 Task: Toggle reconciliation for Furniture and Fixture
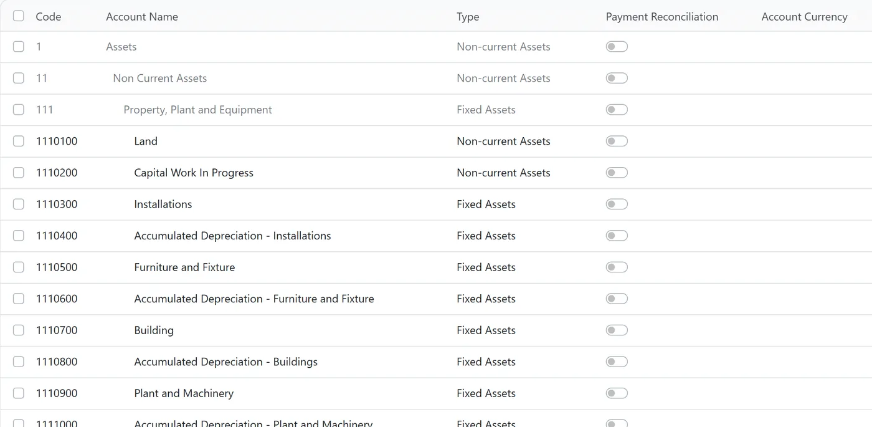[617, 267]
